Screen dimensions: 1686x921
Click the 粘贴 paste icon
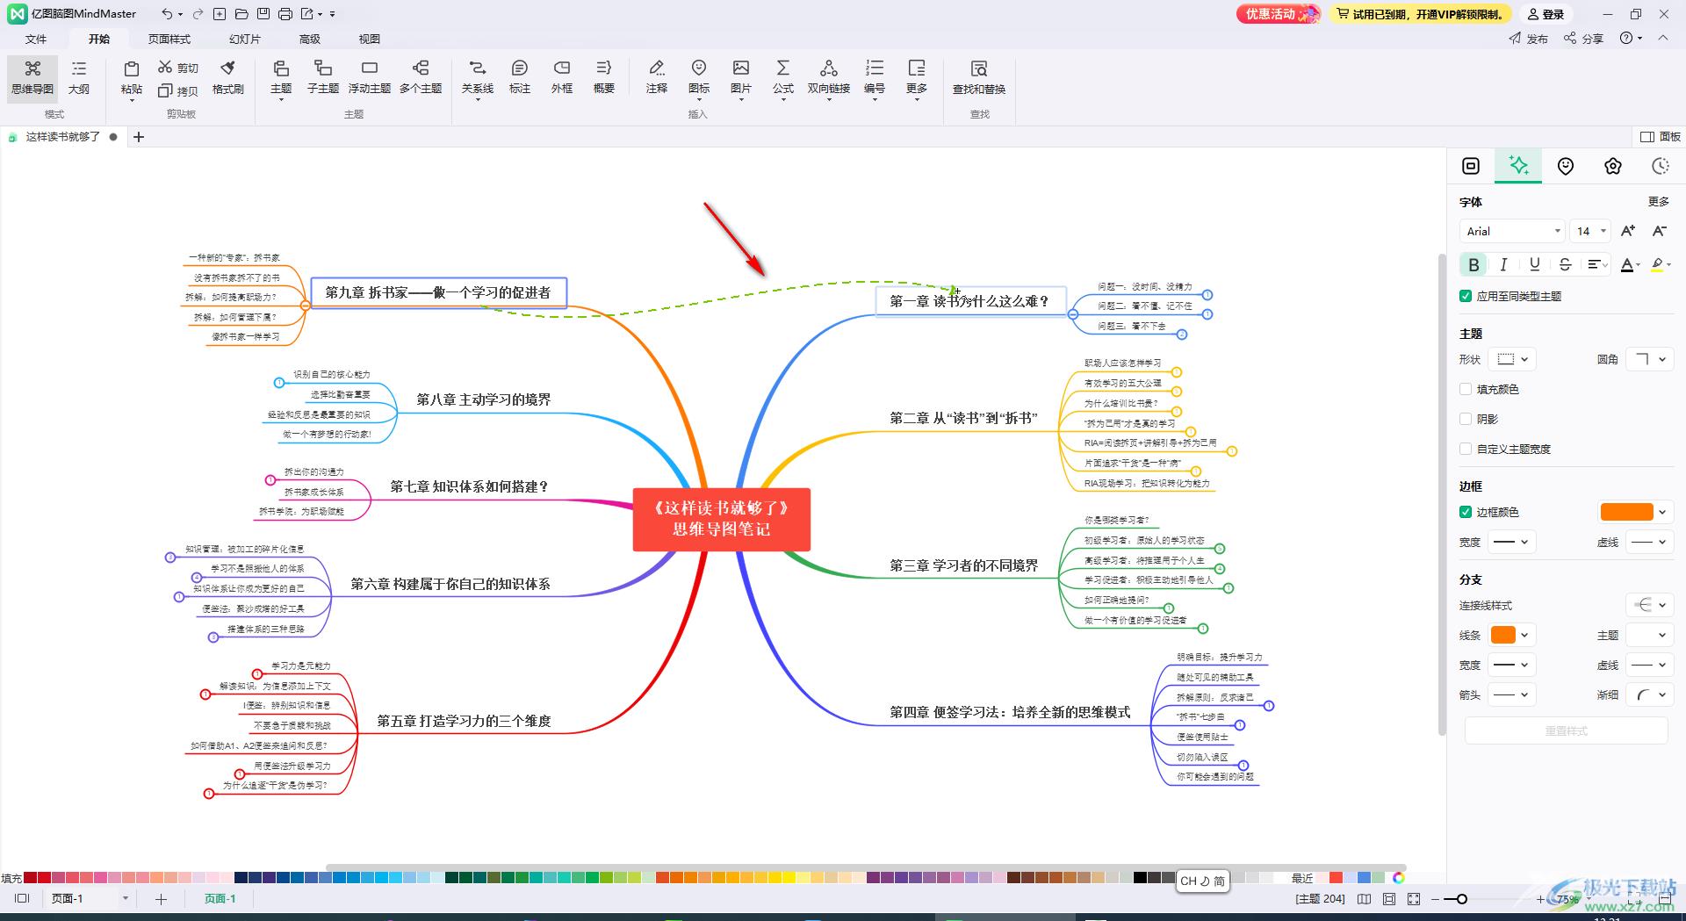coord(132,77)
